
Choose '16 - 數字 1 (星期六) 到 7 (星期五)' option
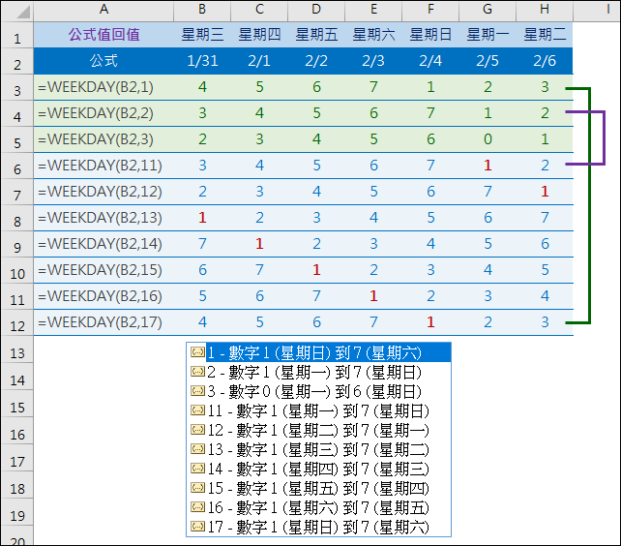pos(319,508)
